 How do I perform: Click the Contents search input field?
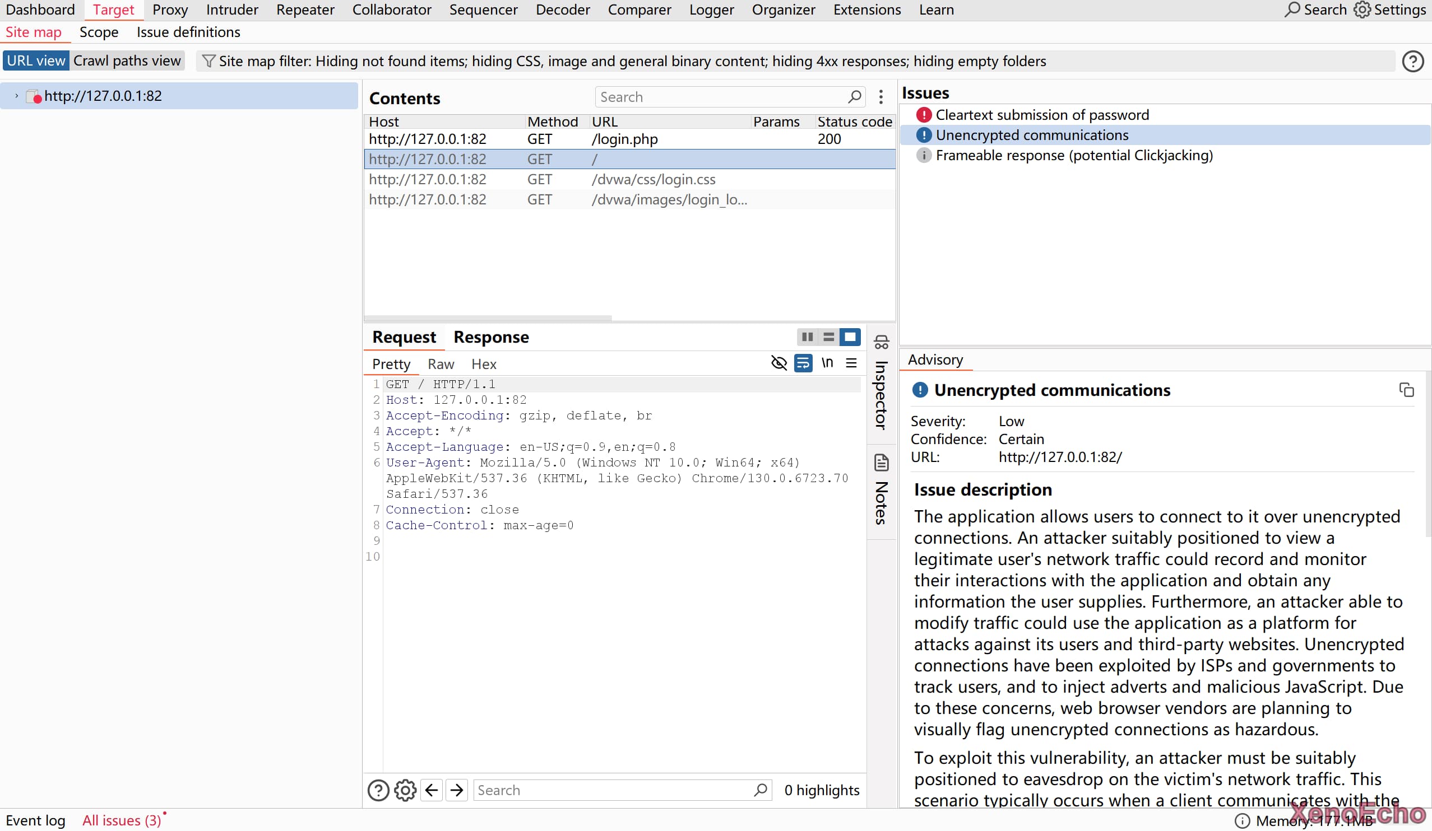coord(722,97)
